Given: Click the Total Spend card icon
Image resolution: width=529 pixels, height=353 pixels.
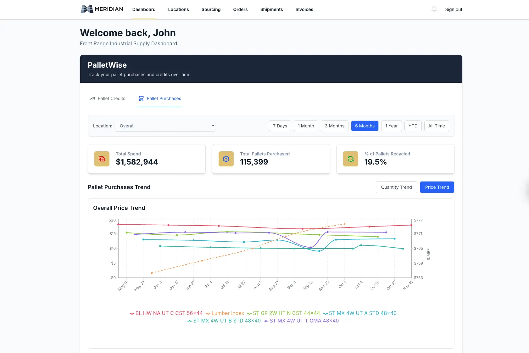Looking at the screenshot, I should click(x=102, y=159).
